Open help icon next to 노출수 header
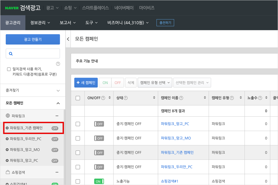The height and width of the screenshot is (185, 278). (260, 98)
